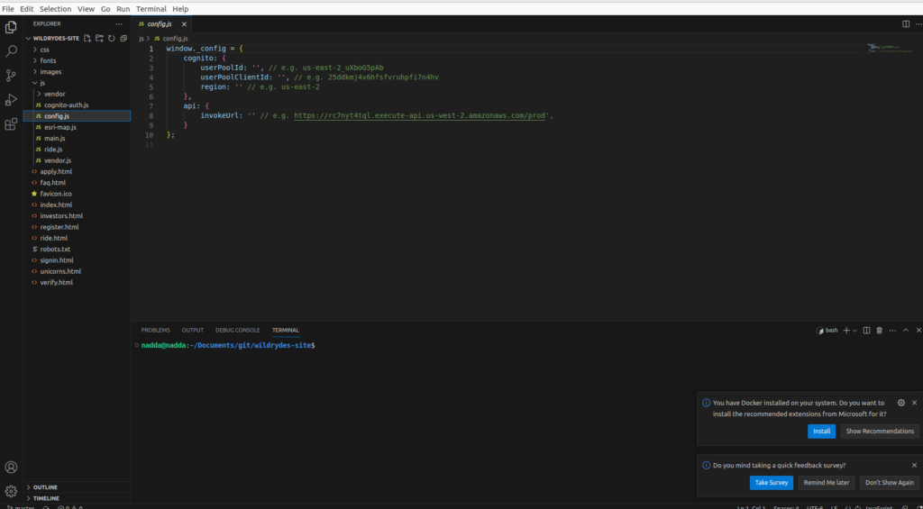The width and height of the screenshot is (923, 509).
Task: Dismiss the feedback survey notification
Action: (x=914, y=466)
